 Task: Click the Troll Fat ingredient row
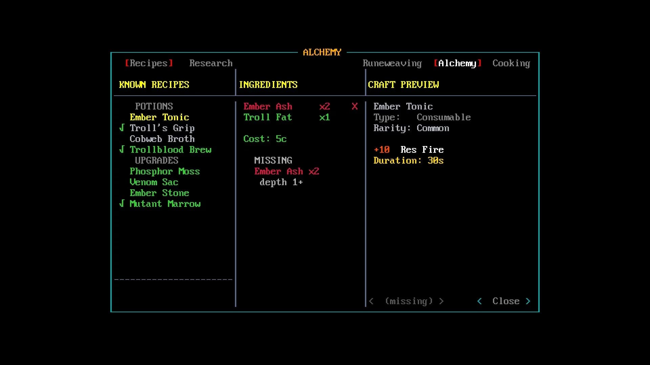287,117
